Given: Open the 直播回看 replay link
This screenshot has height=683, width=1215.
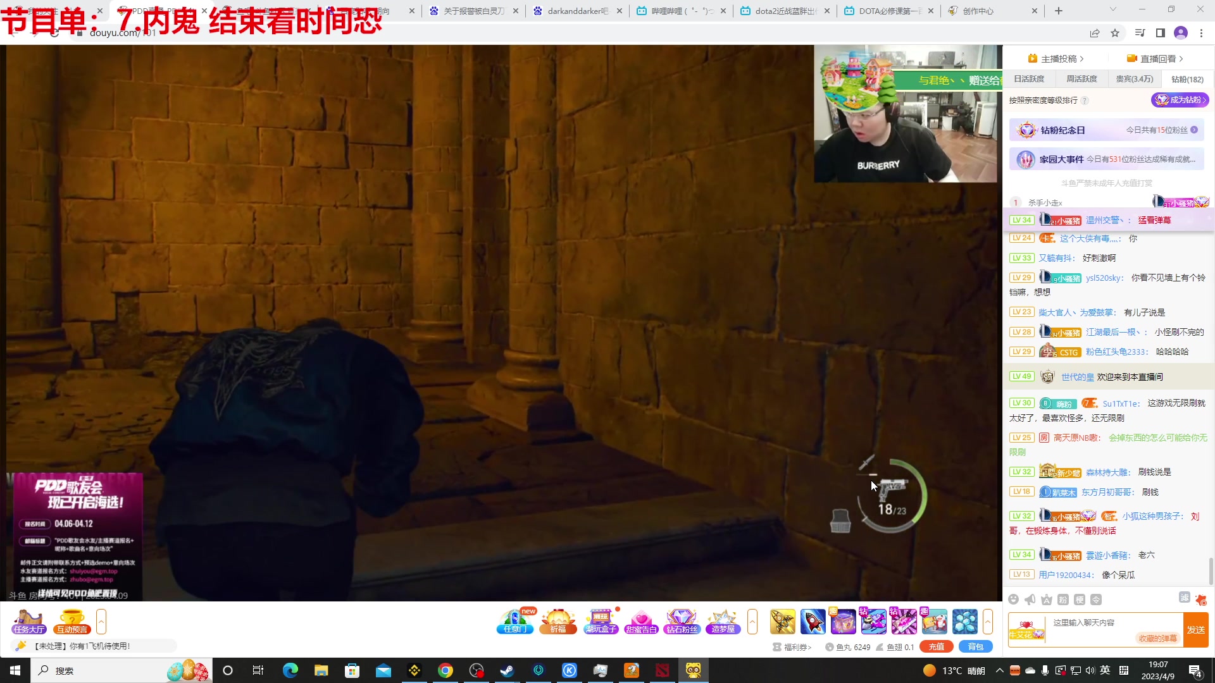Looking at the screenshot, I should 1155,59.
